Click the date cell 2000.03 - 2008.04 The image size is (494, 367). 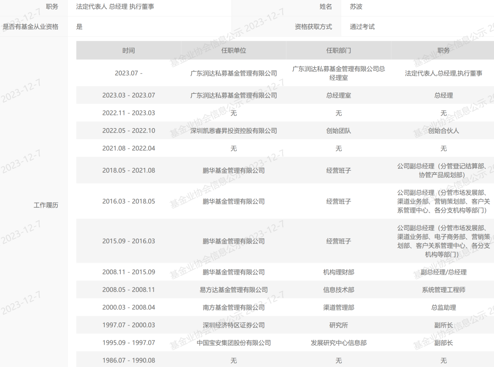(129, 307)
